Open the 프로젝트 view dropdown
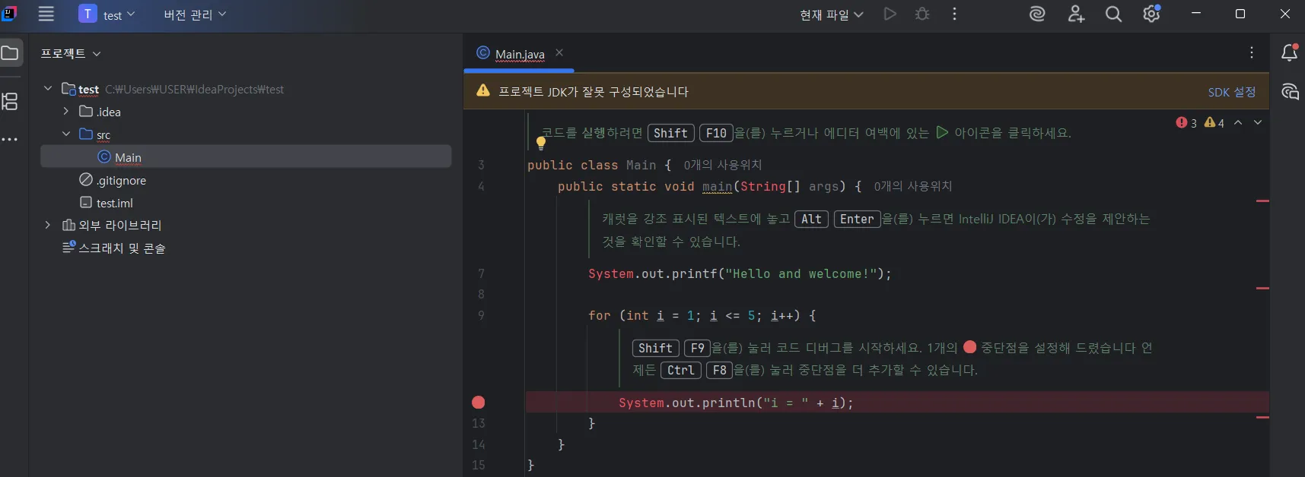1305x477 pixels. click(71, 53)
